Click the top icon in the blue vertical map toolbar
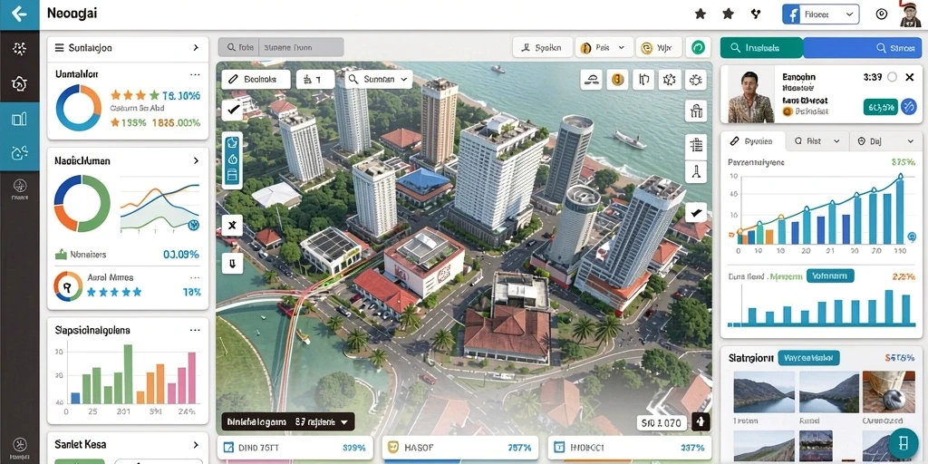 (x=232, y=142)
